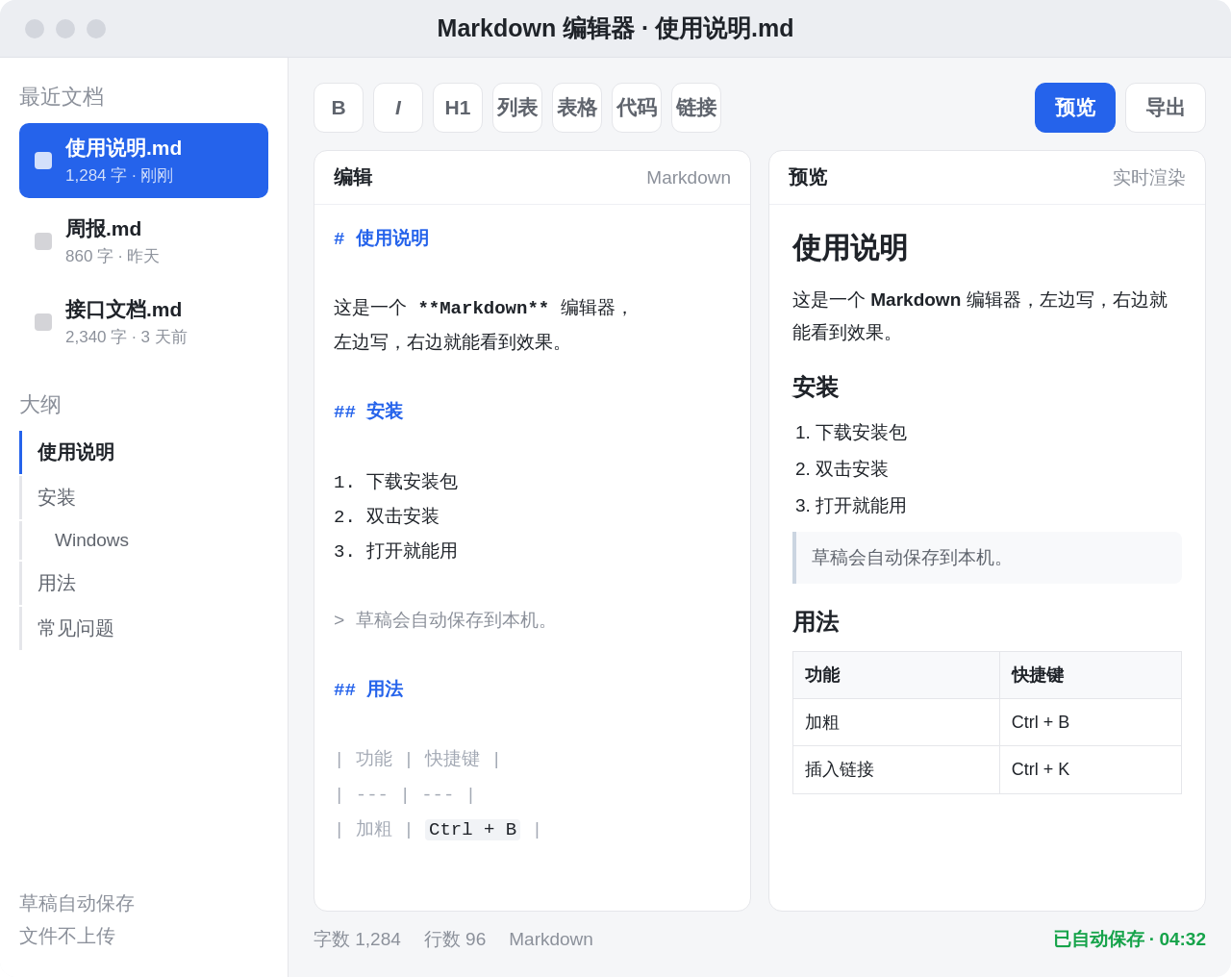Open the document 周报.md
Screen dimensions: 1231x977
point(143,241)
